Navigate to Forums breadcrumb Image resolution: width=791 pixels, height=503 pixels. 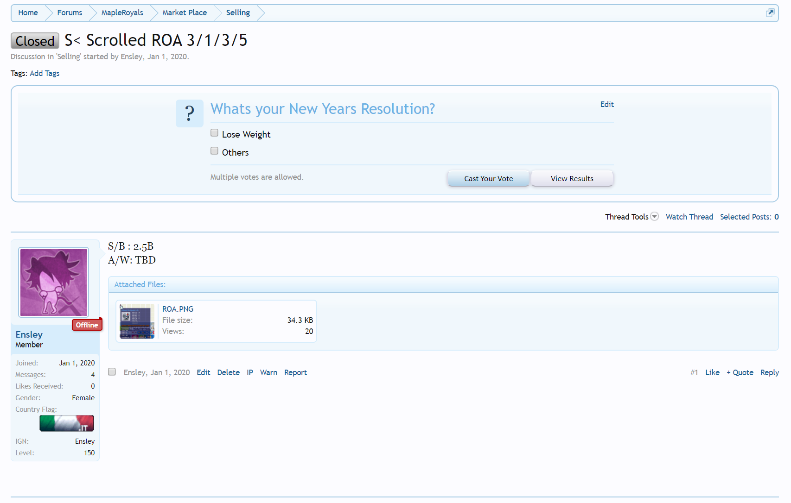pos(70,13)
